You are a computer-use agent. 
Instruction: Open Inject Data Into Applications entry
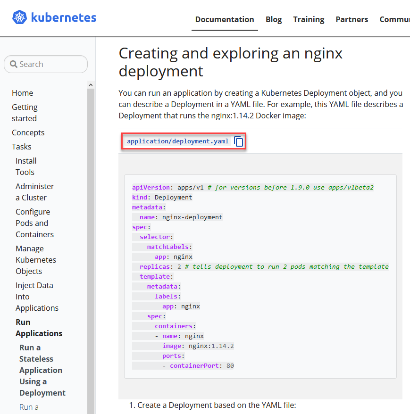37,297
